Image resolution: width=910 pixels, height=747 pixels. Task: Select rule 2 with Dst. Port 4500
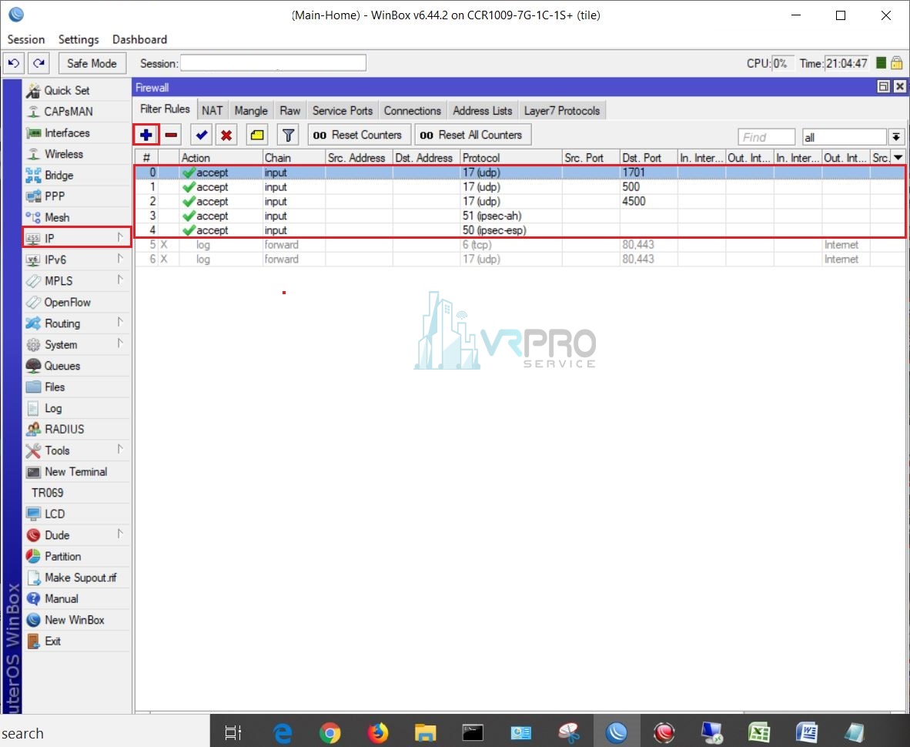520,202
